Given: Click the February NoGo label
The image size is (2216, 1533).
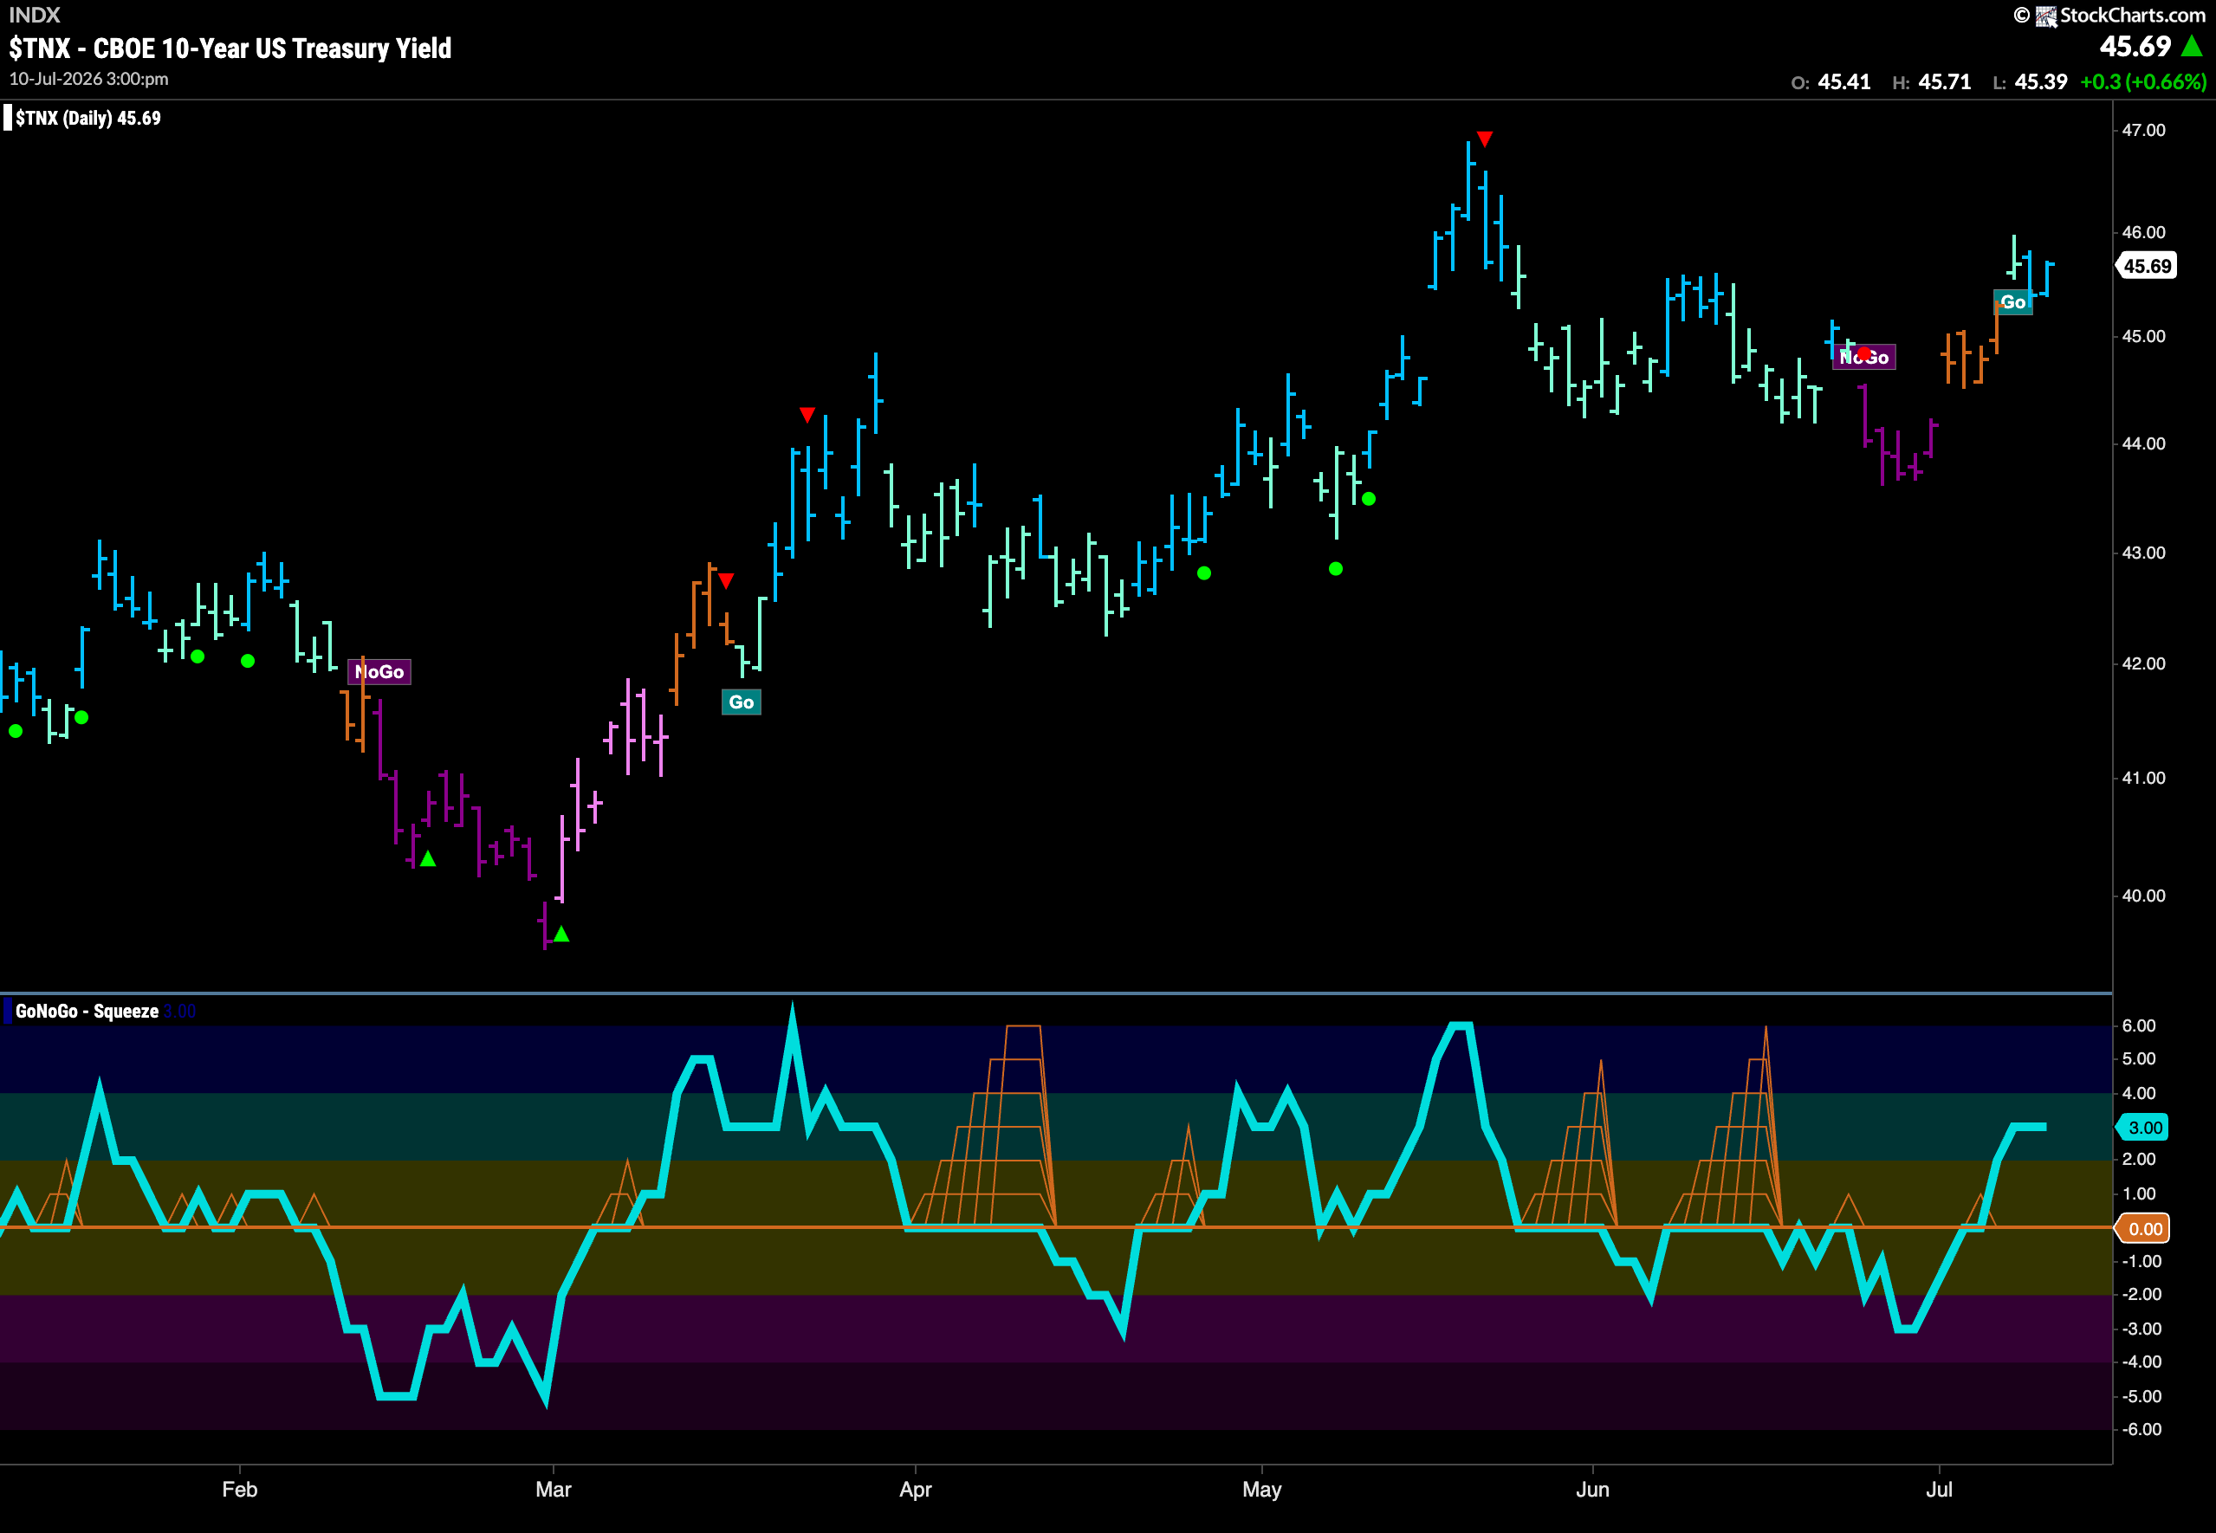Looking at the screenshot, I should 379,671.
